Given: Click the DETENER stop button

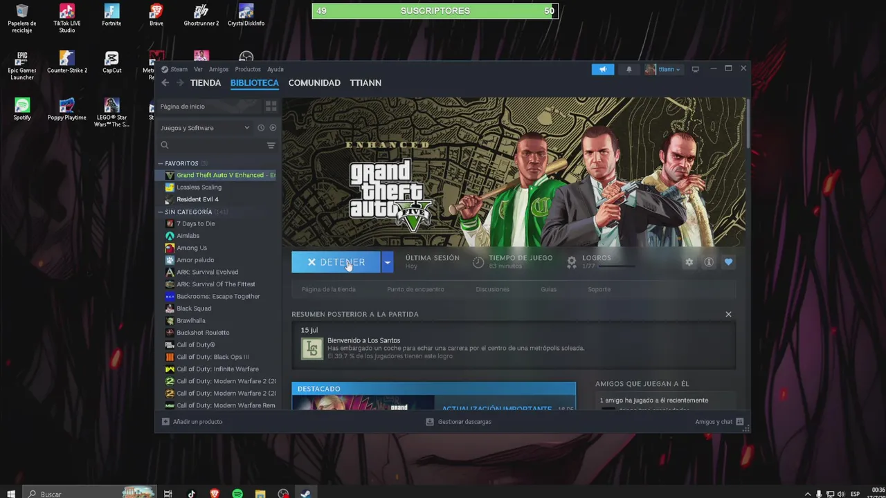Looking at the screenshot, I should tap(336, 262).
